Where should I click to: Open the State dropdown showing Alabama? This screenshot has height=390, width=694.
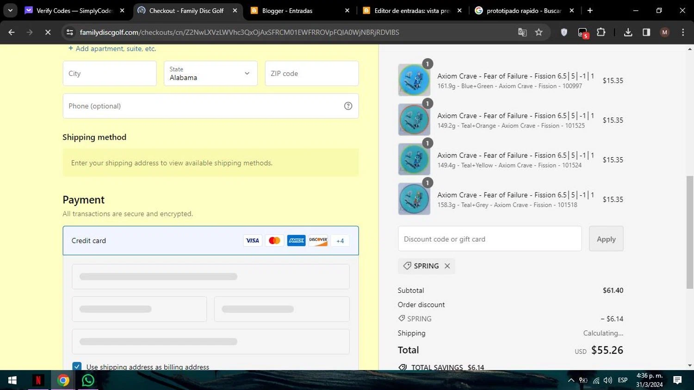click(x=211, y=74)
